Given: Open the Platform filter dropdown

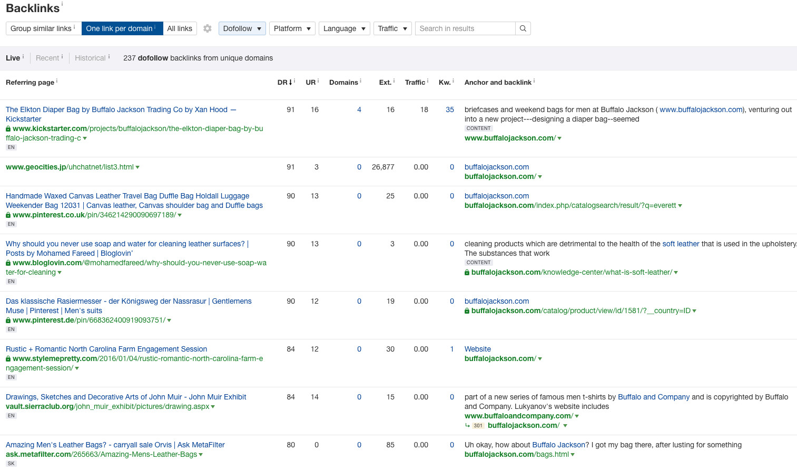Looking at the screenshot, I should click(292, 28).
